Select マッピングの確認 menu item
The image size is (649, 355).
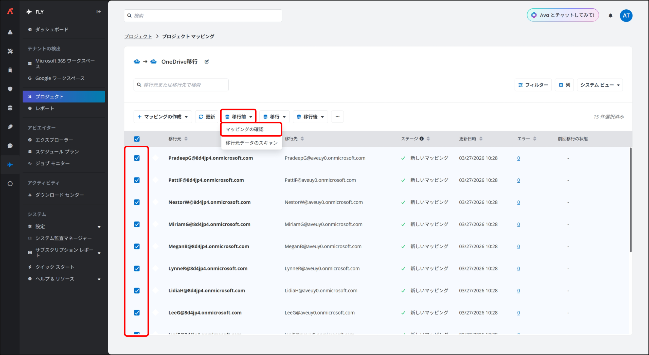tap(245, 129)
